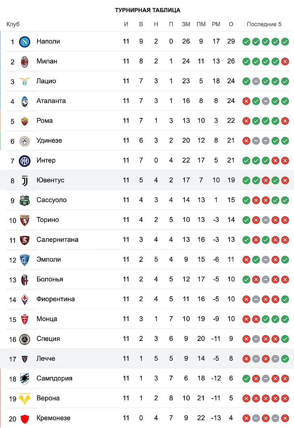
Task: Click the Juventus club logo
Action: point(25,180)
